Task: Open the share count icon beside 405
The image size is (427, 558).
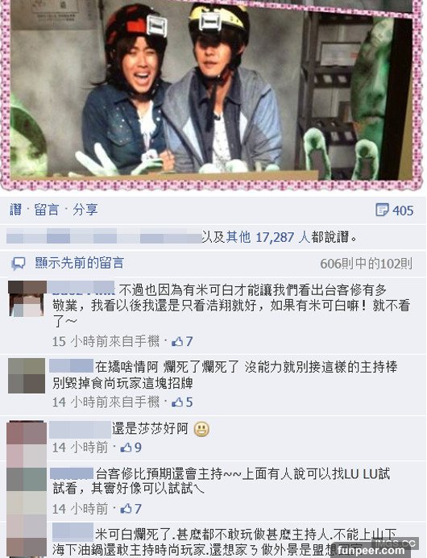Action: pyautogui.click(x=382, y=210)
